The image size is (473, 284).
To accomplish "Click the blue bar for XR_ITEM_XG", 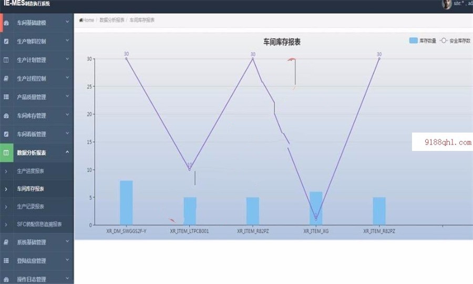I will pyautogui.click(x=316, y=208).
